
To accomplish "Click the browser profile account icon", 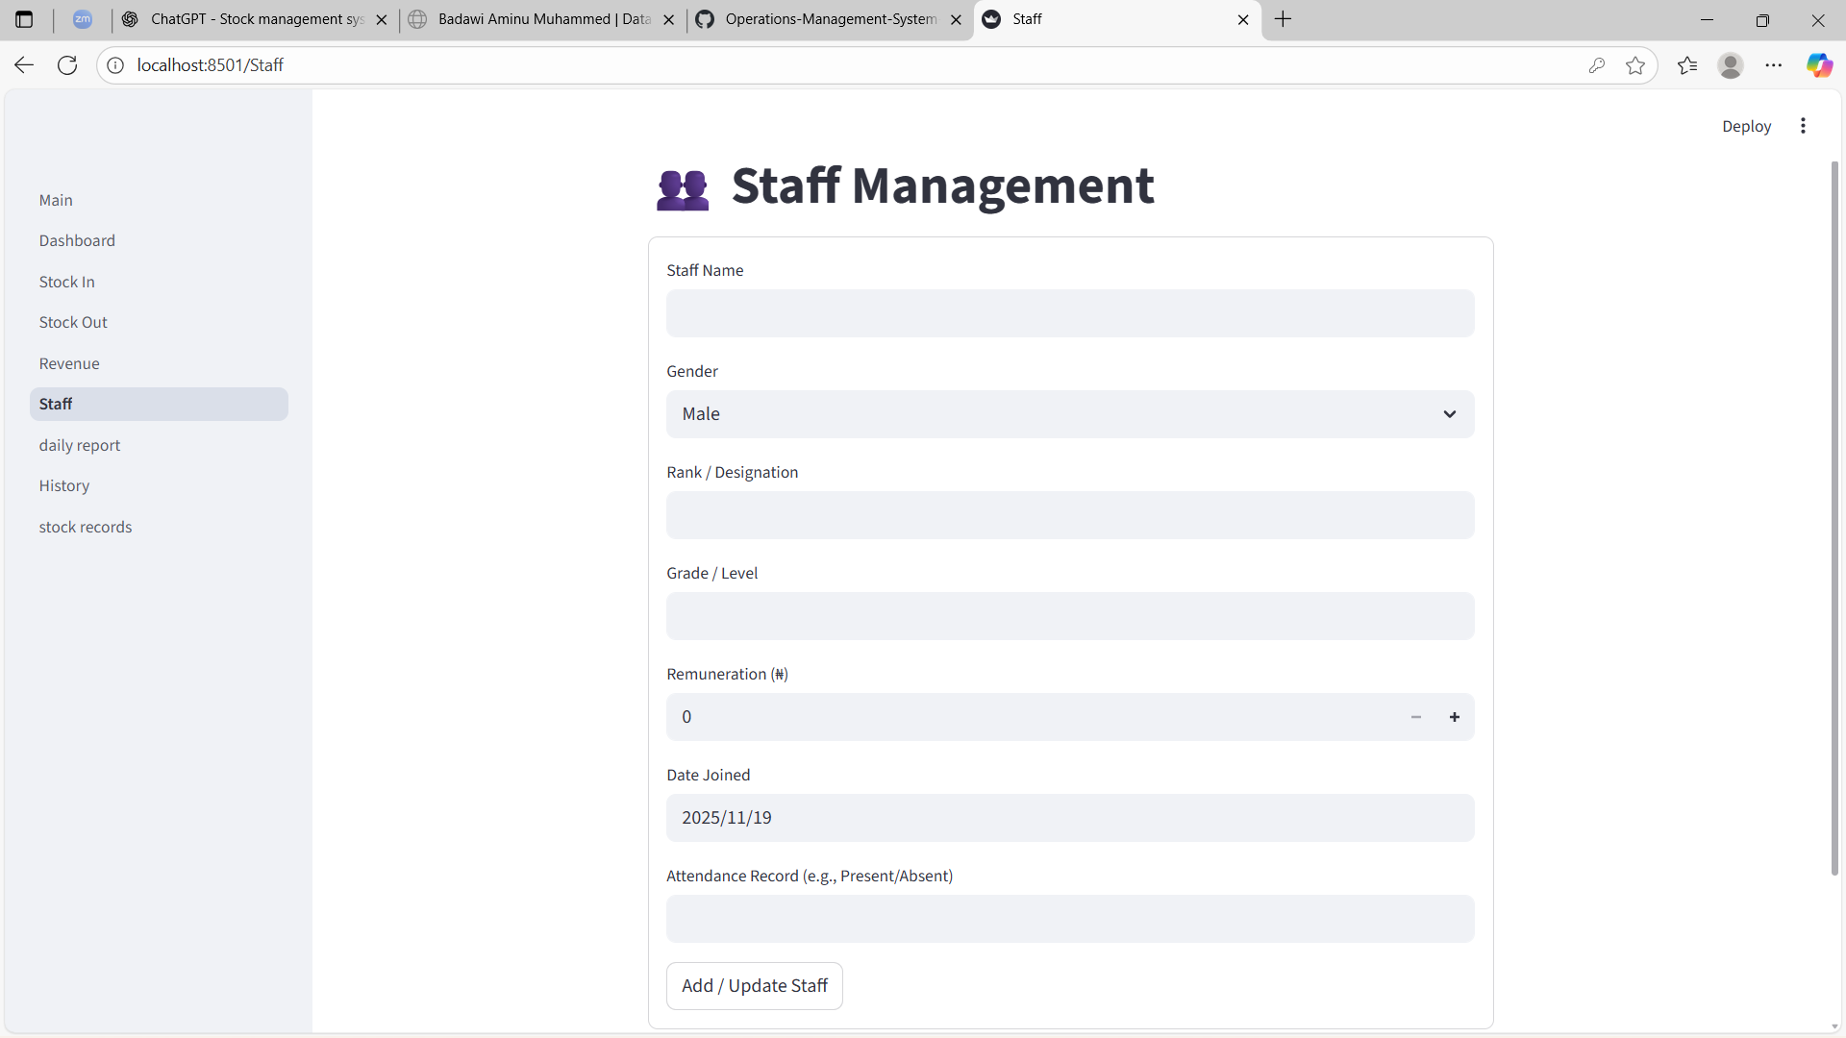I will coord(1731,64).
